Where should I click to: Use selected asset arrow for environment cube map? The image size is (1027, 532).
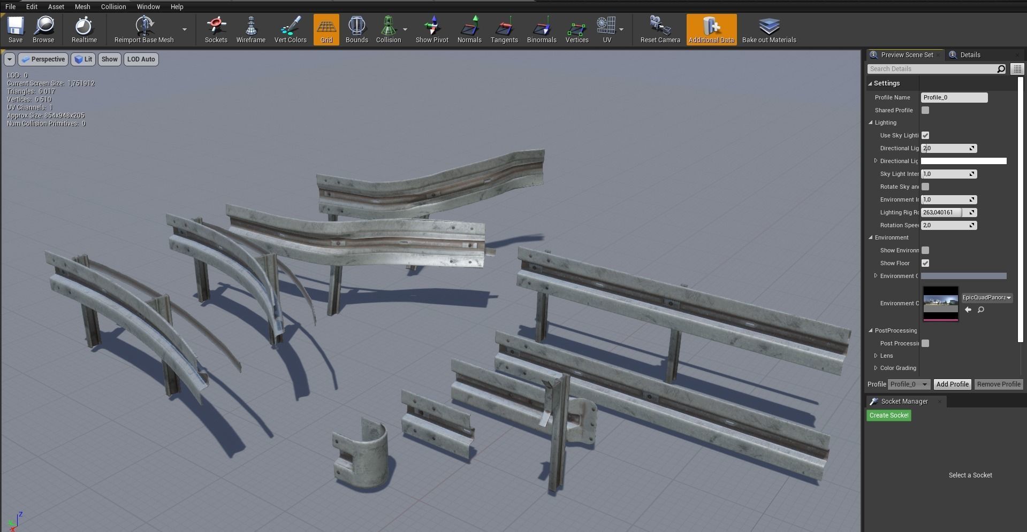tap(968, 310)
